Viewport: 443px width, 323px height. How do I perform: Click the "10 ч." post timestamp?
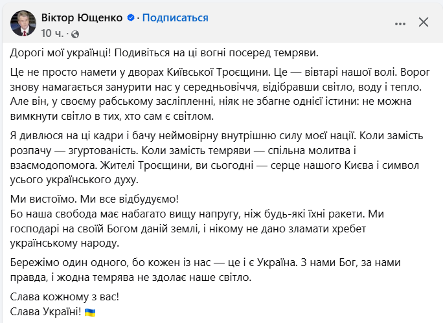(x=52, y=32)
